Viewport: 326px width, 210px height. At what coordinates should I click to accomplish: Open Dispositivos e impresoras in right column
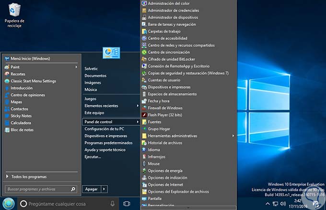(106, 136)
